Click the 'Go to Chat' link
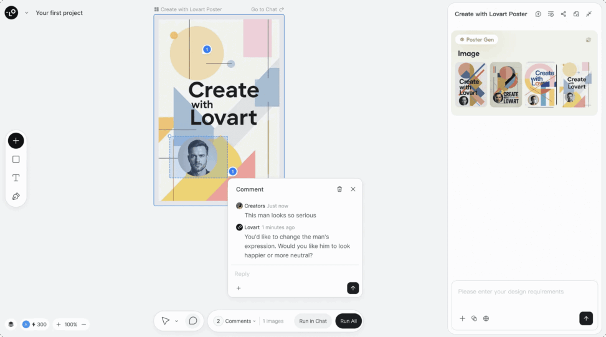This screenshot has width=606, height=337. click(x=267, y=9)
